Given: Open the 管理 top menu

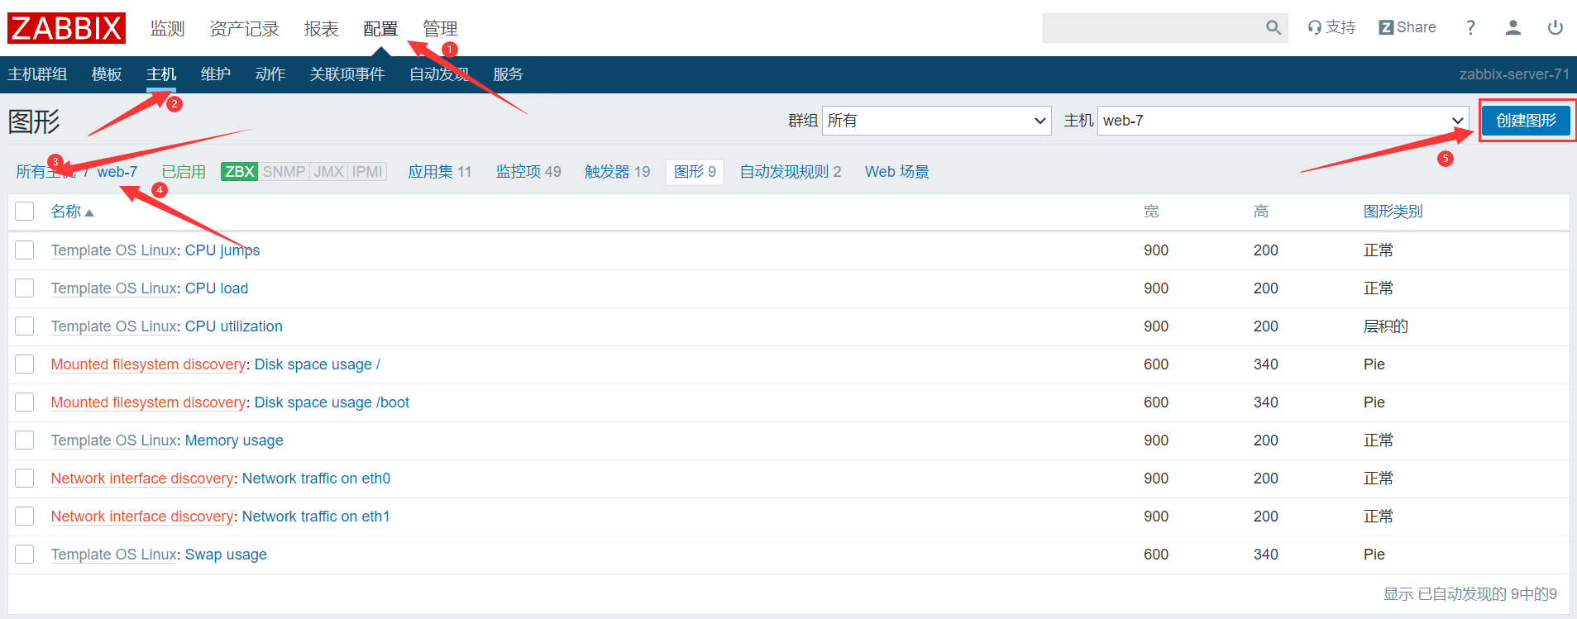Looking at the screenshot, I should coord(440,28).
